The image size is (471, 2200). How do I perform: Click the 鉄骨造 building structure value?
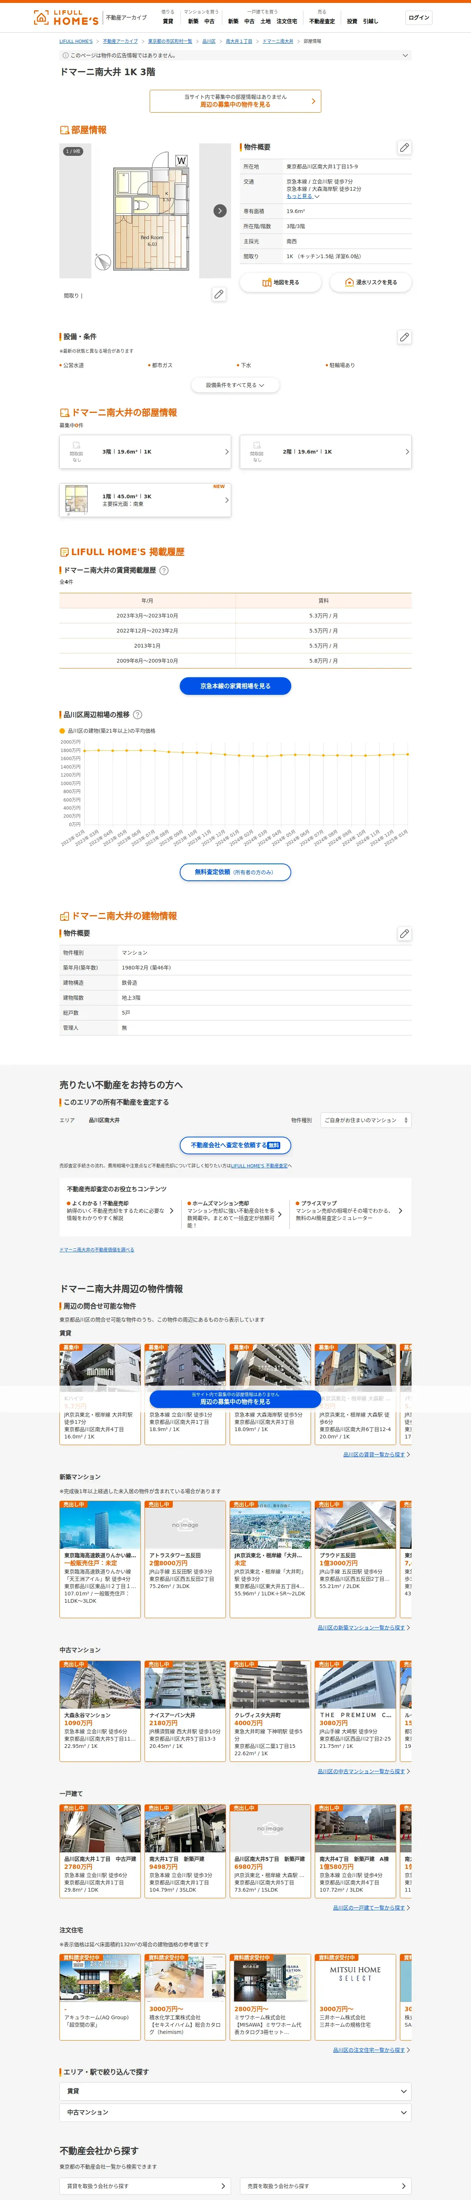[129, 983]
